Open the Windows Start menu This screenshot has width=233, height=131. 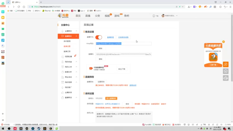(3, 129)
